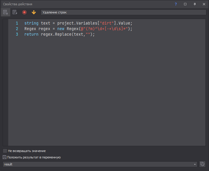
Task: Click line number 2 in the gutter
Action: point(17,29)
